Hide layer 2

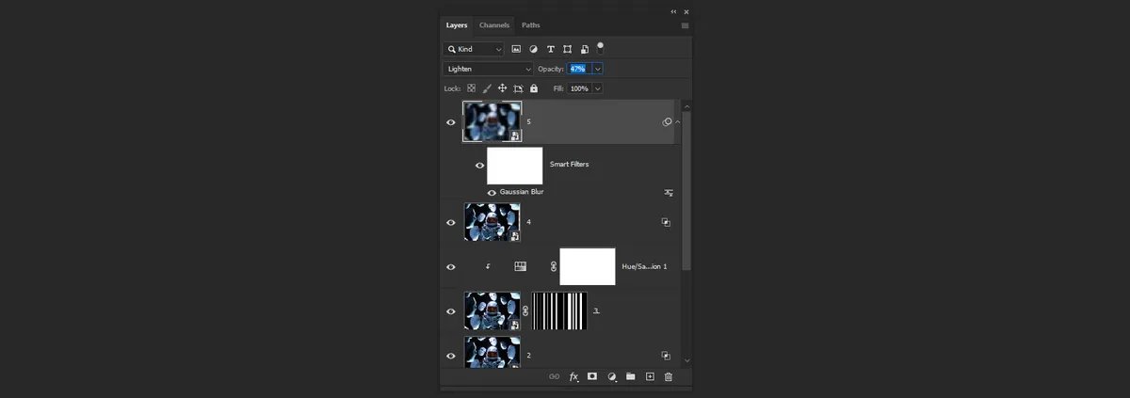point(451,356)
